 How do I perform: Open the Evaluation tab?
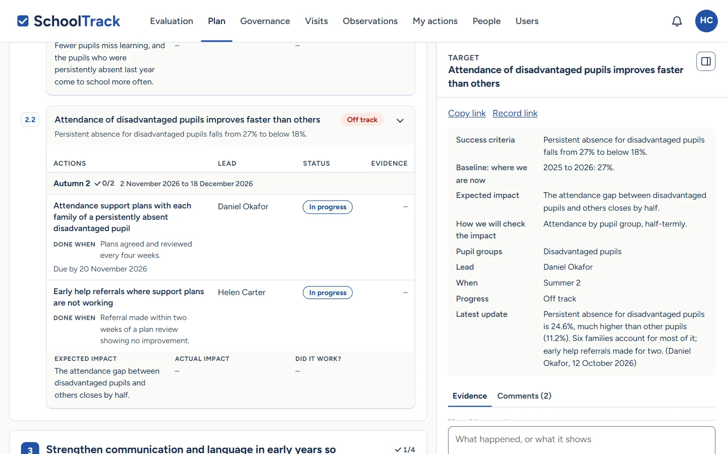tap(171, 21)
